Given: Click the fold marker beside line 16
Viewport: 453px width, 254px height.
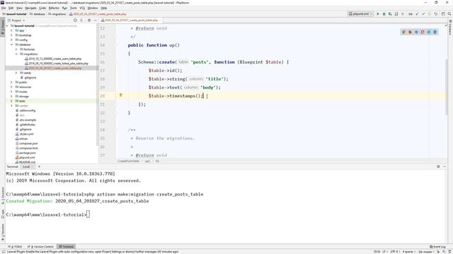Looking at the screenshot, I should point(115,62).
